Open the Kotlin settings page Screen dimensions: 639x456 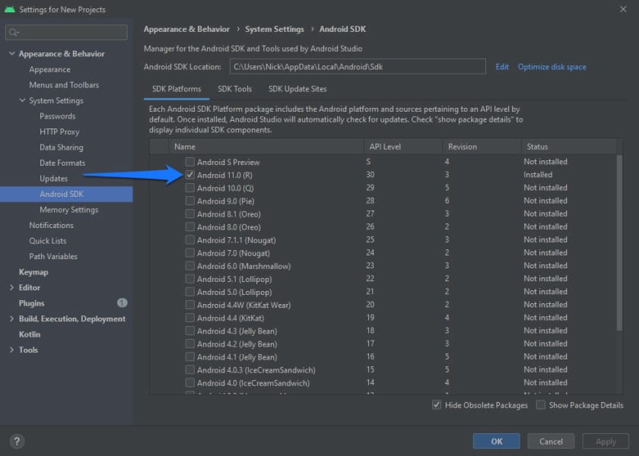30,334
